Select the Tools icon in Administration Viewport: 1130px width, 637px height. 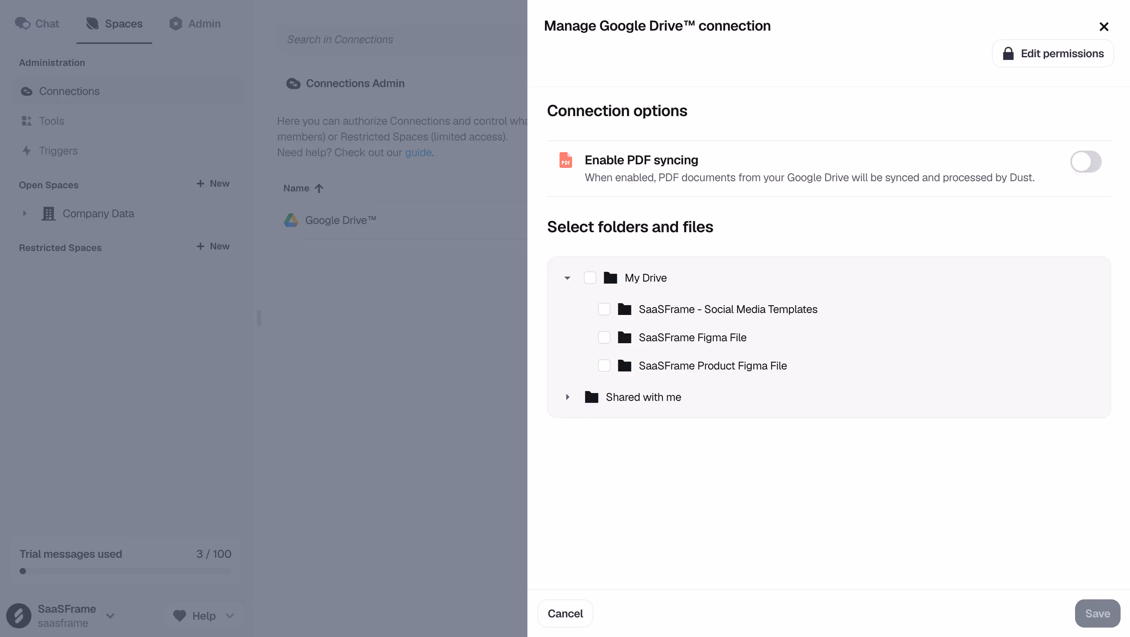pyautogui.click(x=27, y=121)
